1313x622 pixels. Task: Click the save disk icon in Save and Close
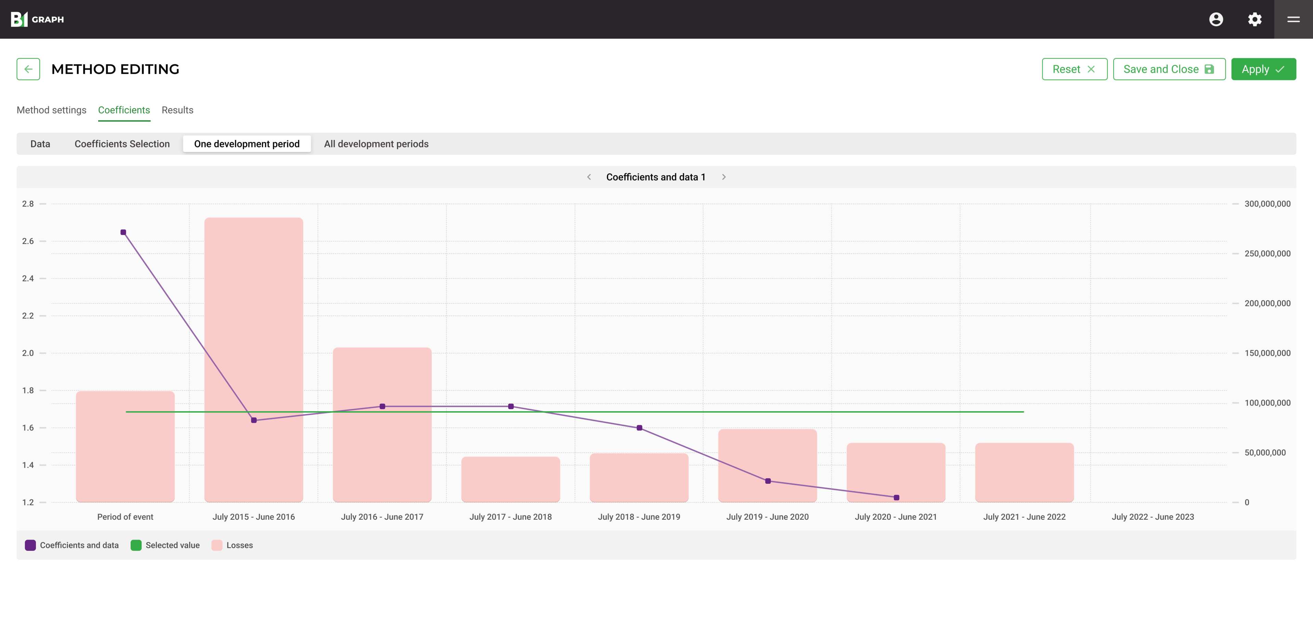tap(1209, 69)
